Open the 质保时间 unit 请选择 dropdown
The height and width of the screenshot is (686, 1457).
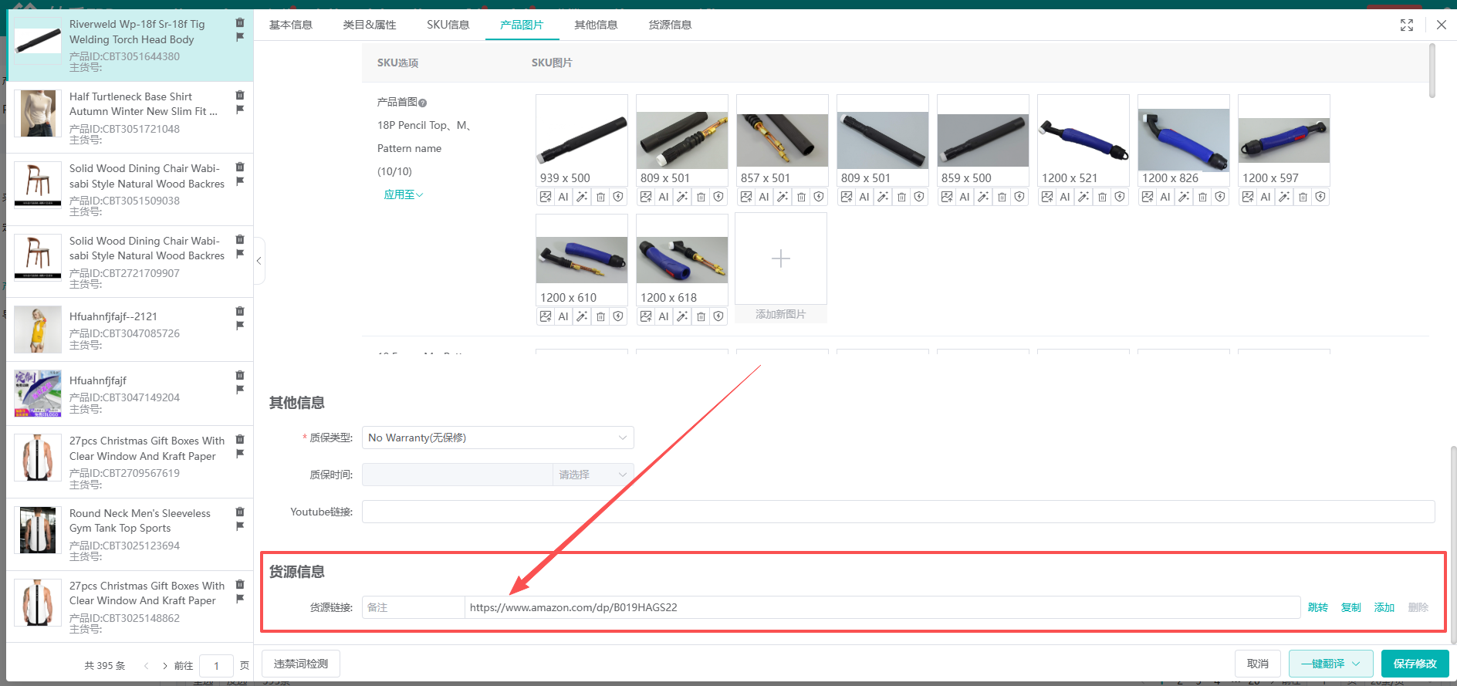click(593, 475)
